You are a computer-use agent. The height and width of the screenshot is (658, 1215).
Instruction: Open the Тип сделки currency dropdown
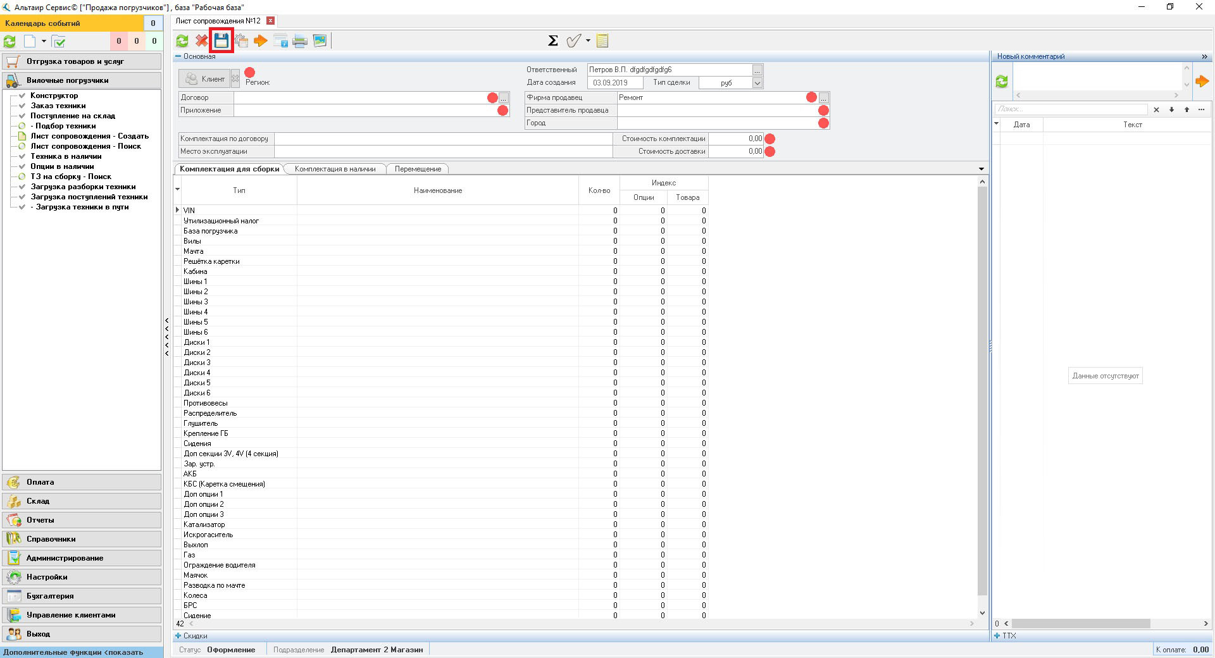click(x=757, y=83)
